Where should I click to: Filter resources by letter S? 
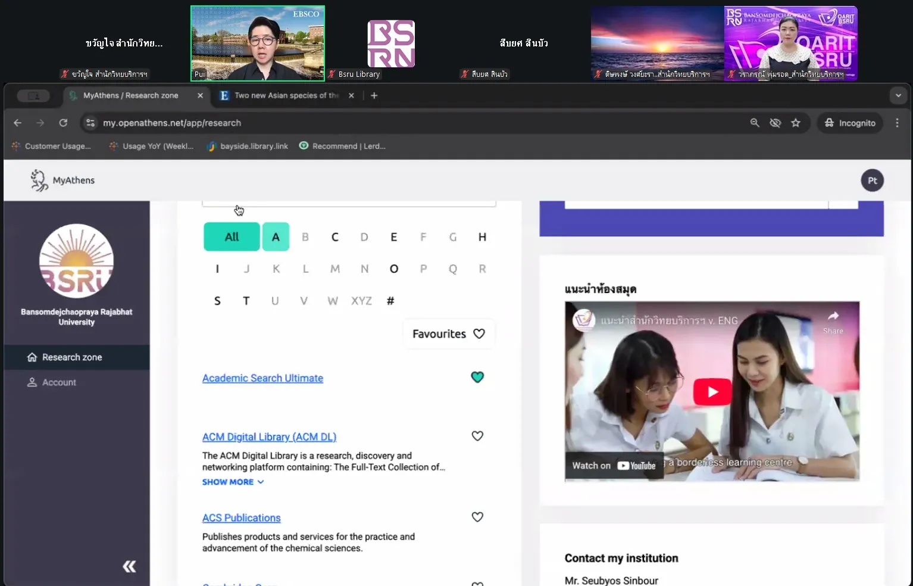pyautogui.click(x=217, y=301)
